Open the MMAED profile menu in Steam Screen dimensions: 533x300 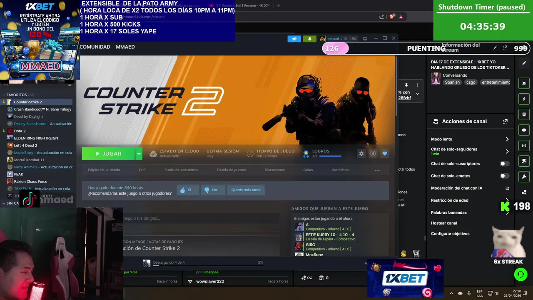point(125,47)
